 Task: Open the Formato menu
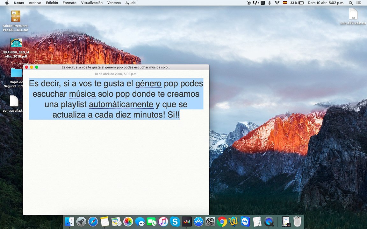pos(69,3)
